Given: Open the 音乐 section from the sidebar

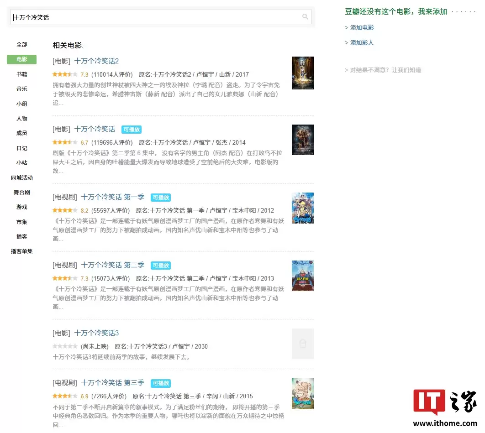Looking at the screenshot, I should (x=21, y=89).
